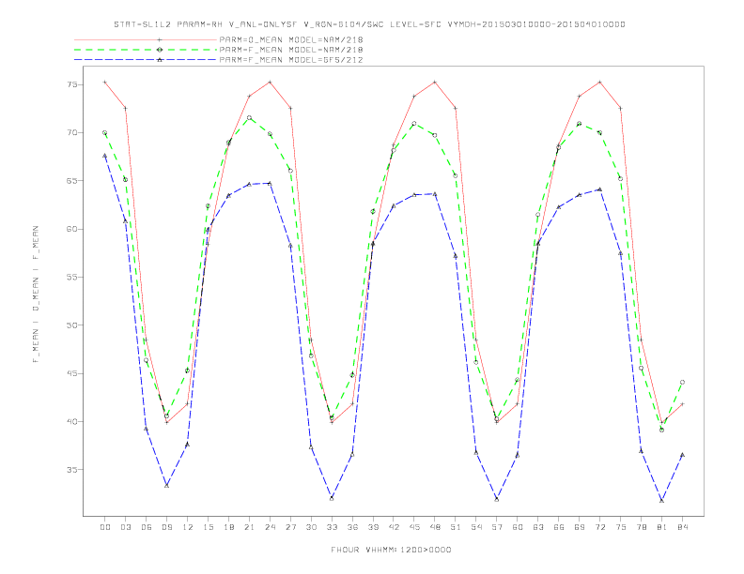Click the y-axis tick value 70
The height and width of the screenshot is (574, 744).
click(72, 132)
